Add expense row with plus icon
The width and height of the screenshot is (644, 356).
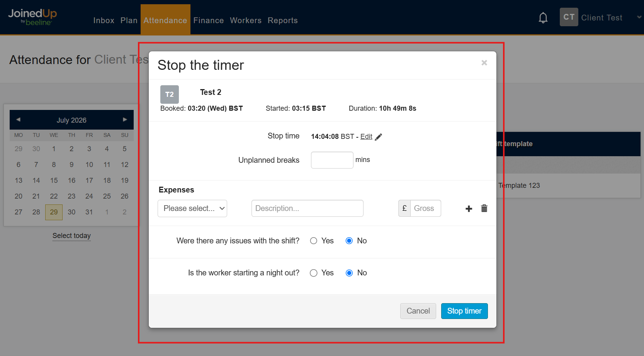click(469, 209)
